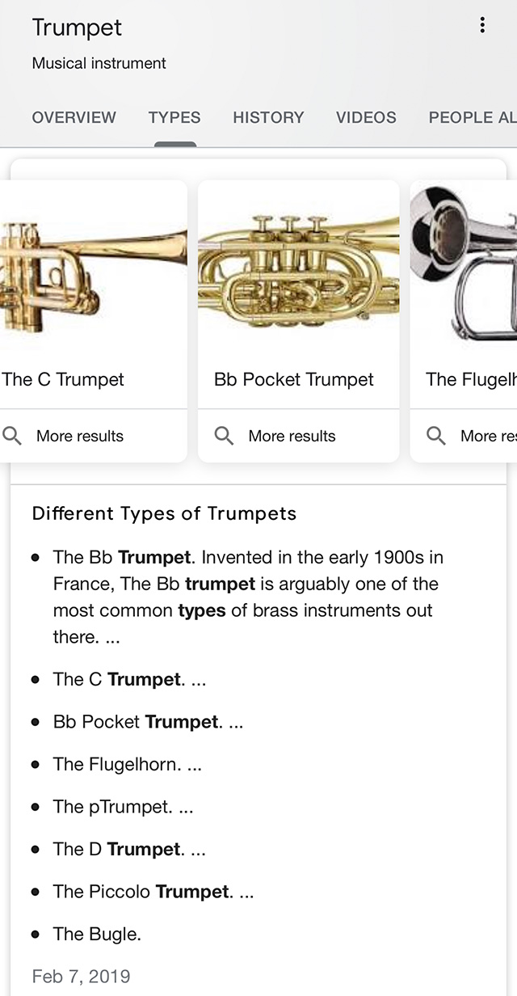The height and width of the screenshot is (996, 517).
Task: Open the three-dot more options menu
Action: 482,26
